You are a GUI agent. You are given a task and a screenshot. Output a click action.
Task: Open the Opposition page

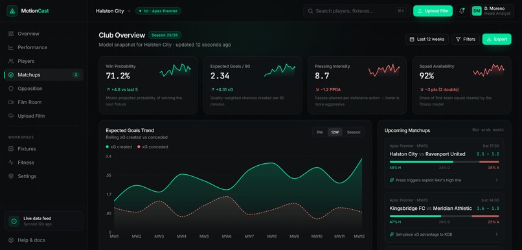[x=43, y=89]
